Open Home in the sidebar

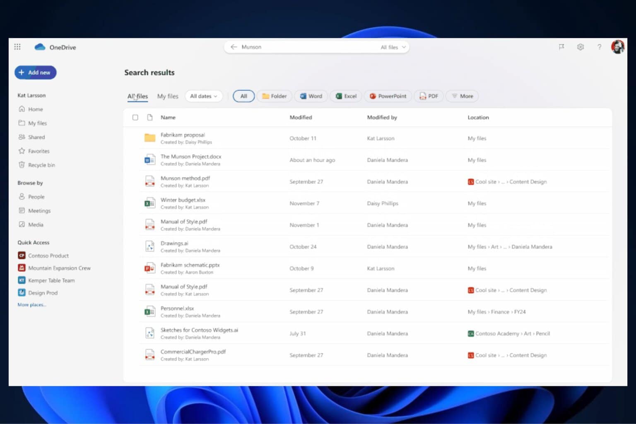(x=31, y=109)
